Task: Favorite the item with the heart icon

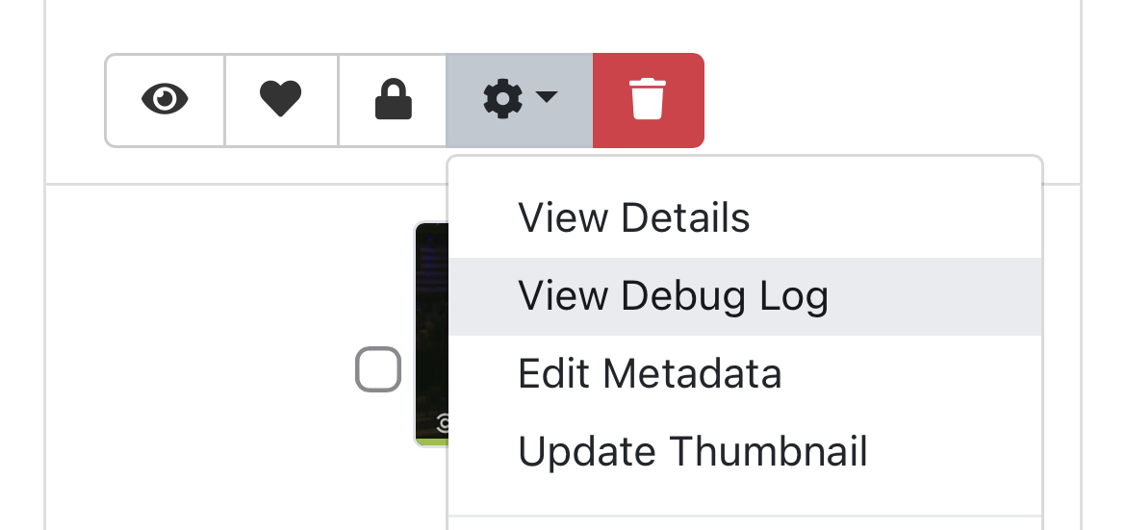Action: pos(281,100)
